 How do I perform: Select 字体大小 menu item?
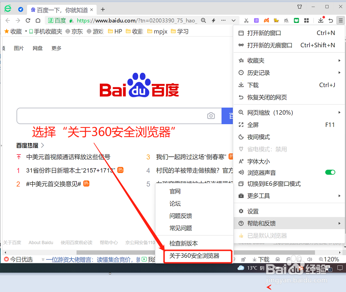coord(289,161)
